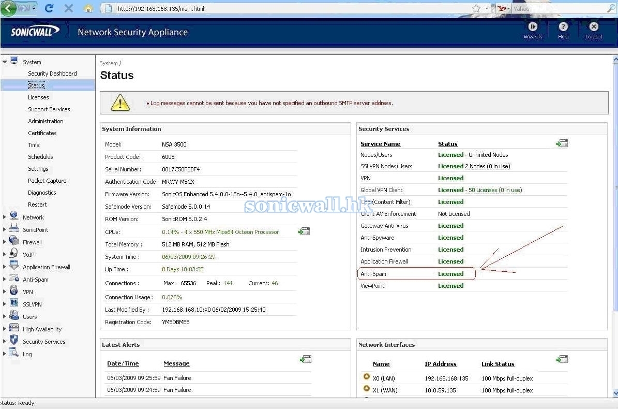Open the Latest Alerts panel arrow icon

click(306, 359)
